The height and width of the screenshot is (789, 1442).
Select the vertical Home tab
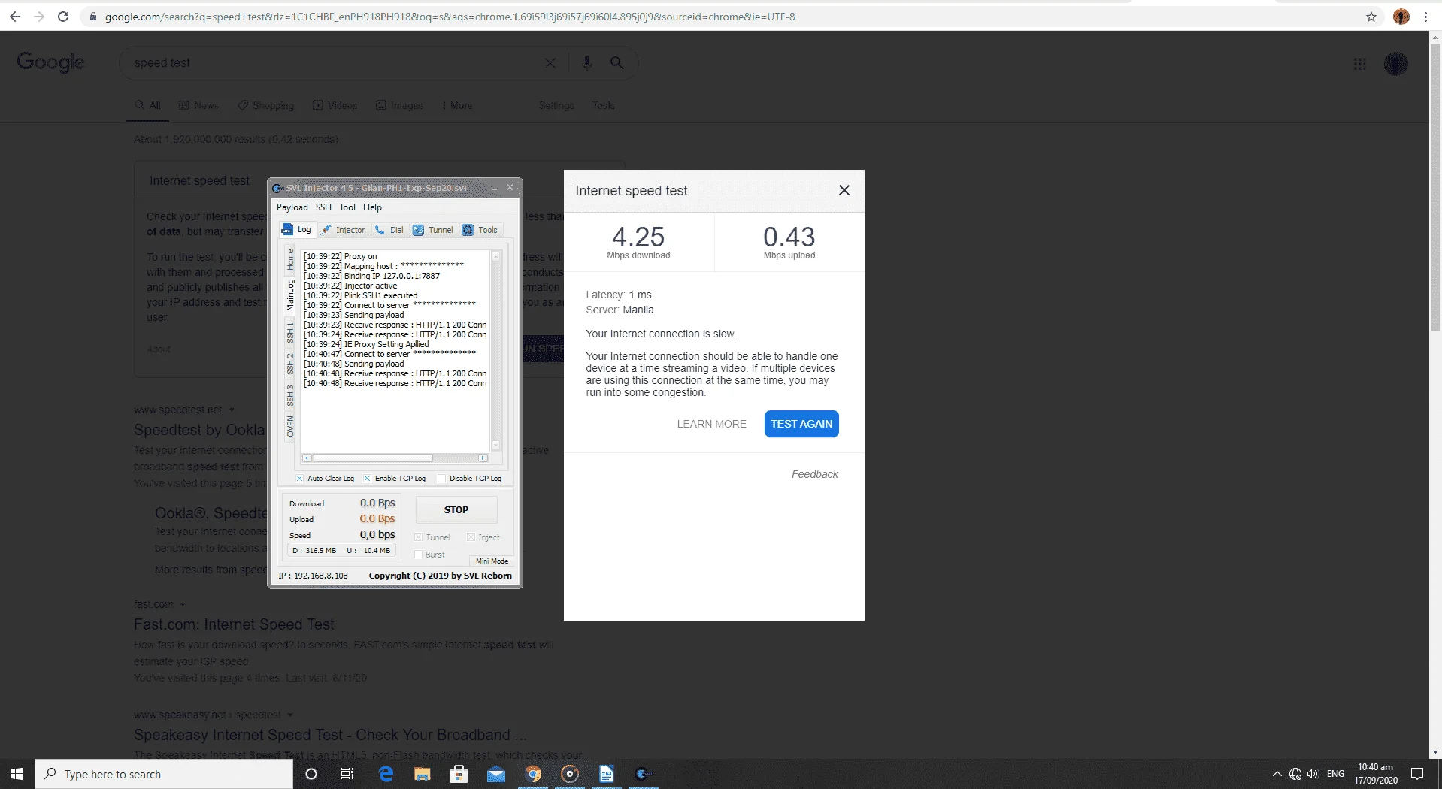point(290,260)
